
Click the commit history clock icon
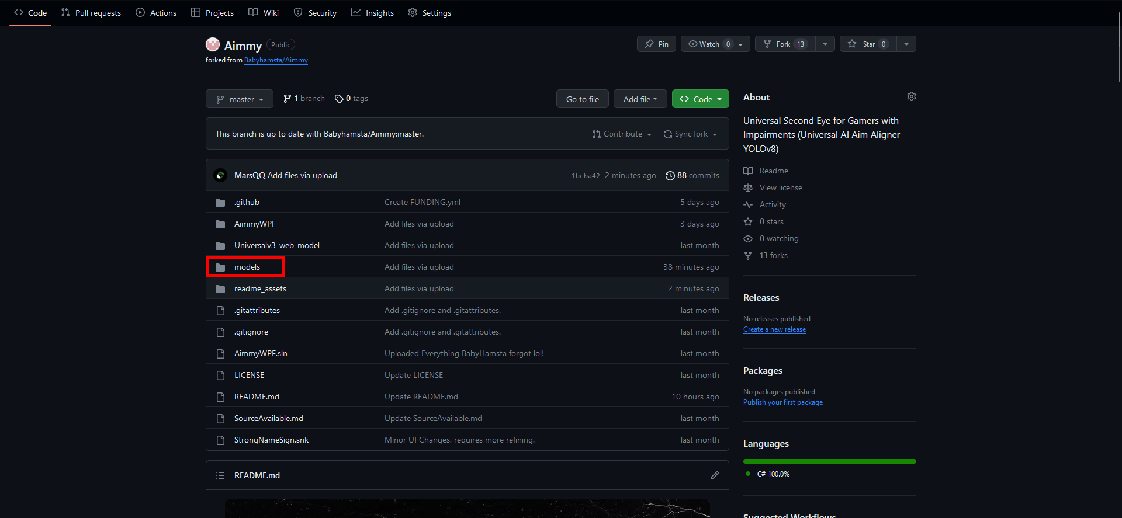670,176
